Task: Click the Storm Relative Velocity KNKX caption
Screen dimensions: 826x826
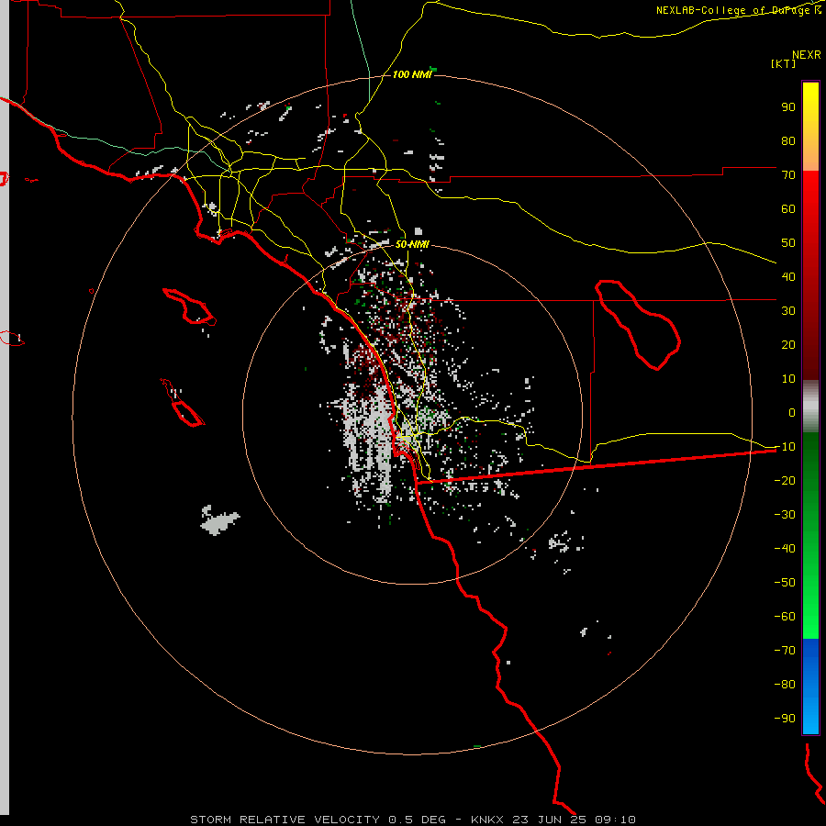Action: [412, 820]
